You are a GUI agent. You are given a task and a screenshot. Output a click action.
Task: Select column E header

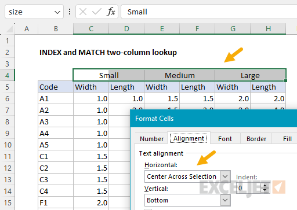click(162, 29)
